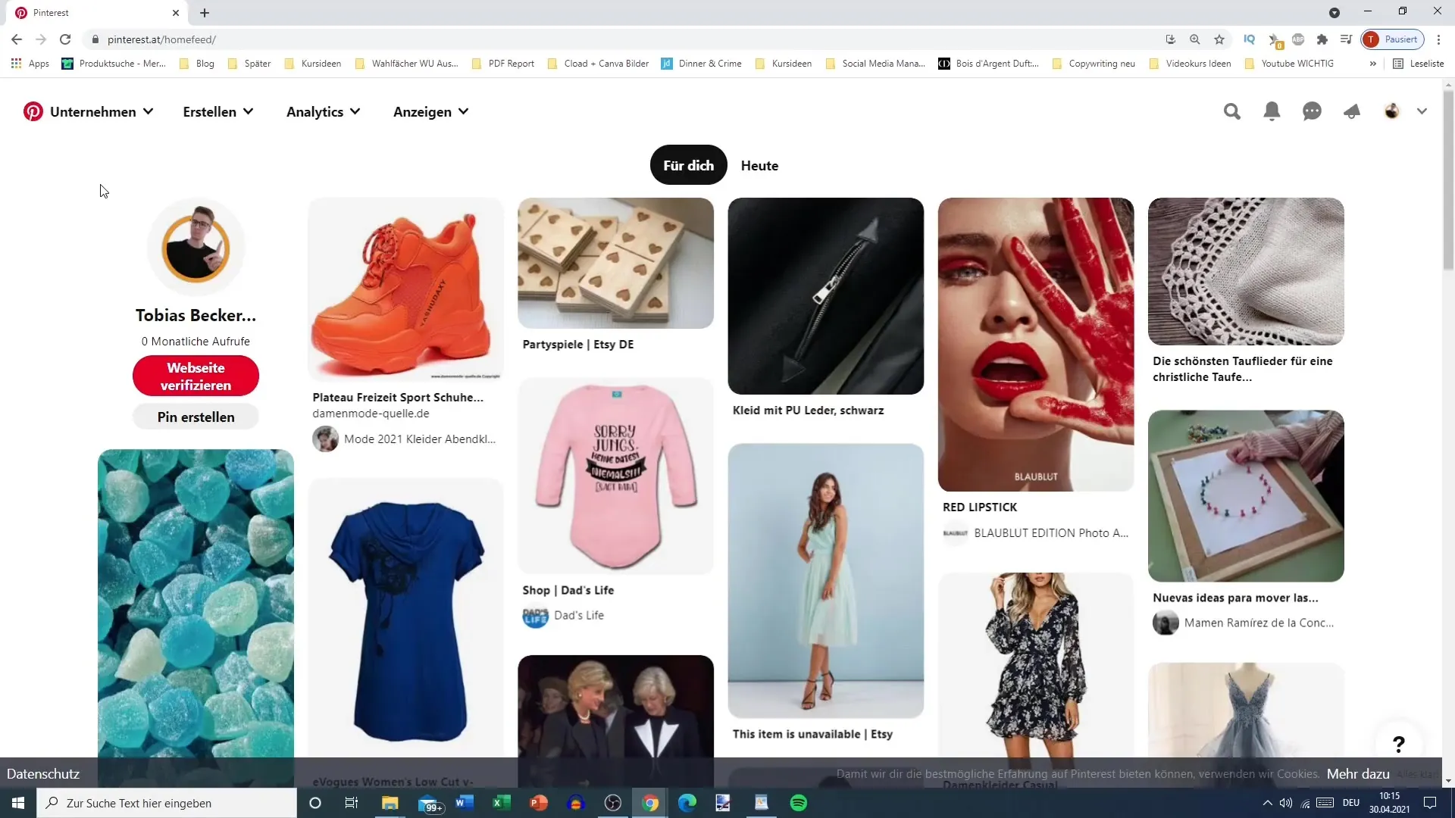
Task: Open the Blog bookmark folder
Action: click(x=197, y=64)
